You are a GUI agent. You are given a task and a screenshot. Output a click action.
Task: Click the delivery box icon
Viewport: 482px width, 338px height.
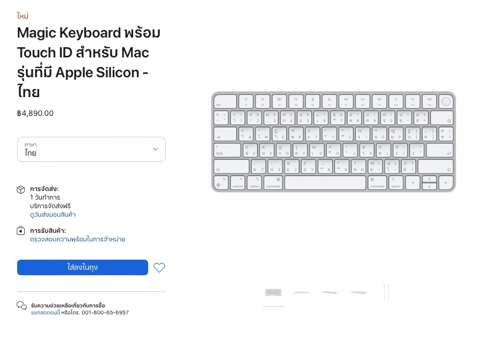point(21,189)
